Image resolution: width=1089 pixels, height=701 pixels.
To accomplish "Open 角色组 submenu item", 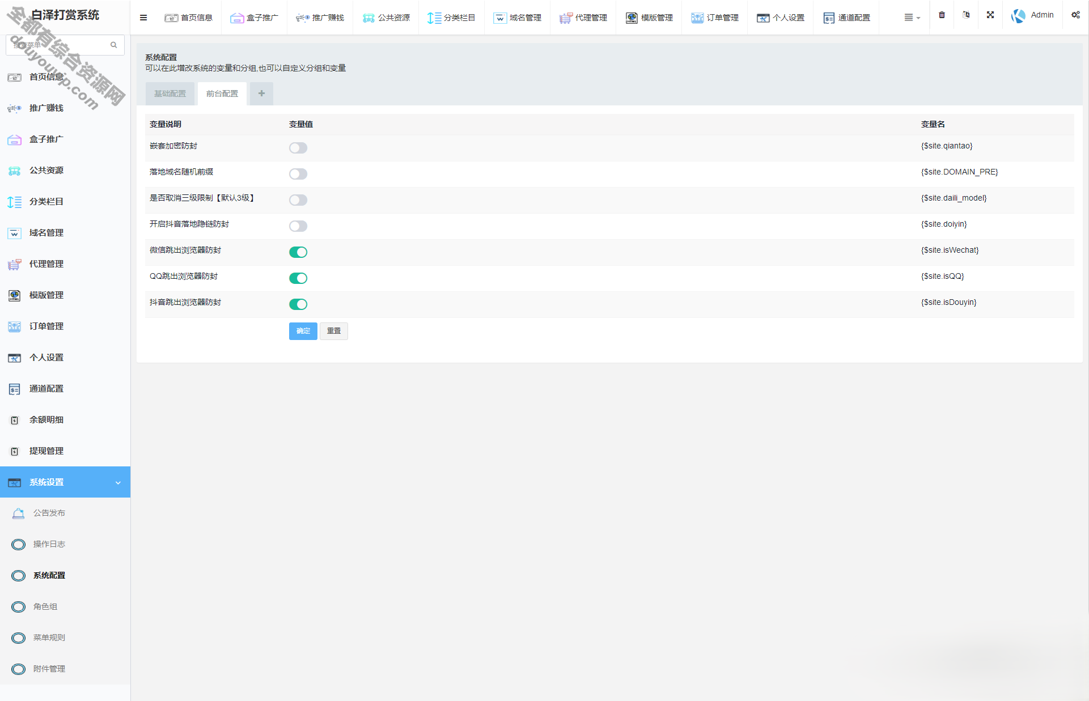I will click(65, 606).
